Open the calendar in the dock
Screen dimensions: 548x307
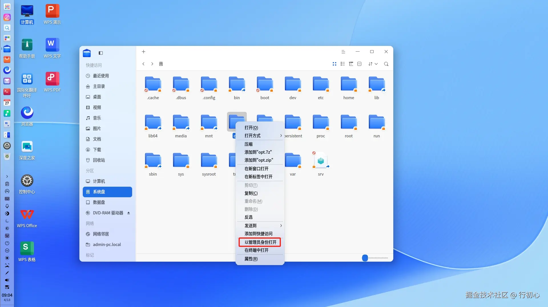tap(7, 102)
